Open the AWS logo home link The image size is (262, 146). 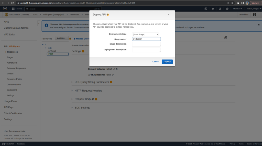coord(5,9)
